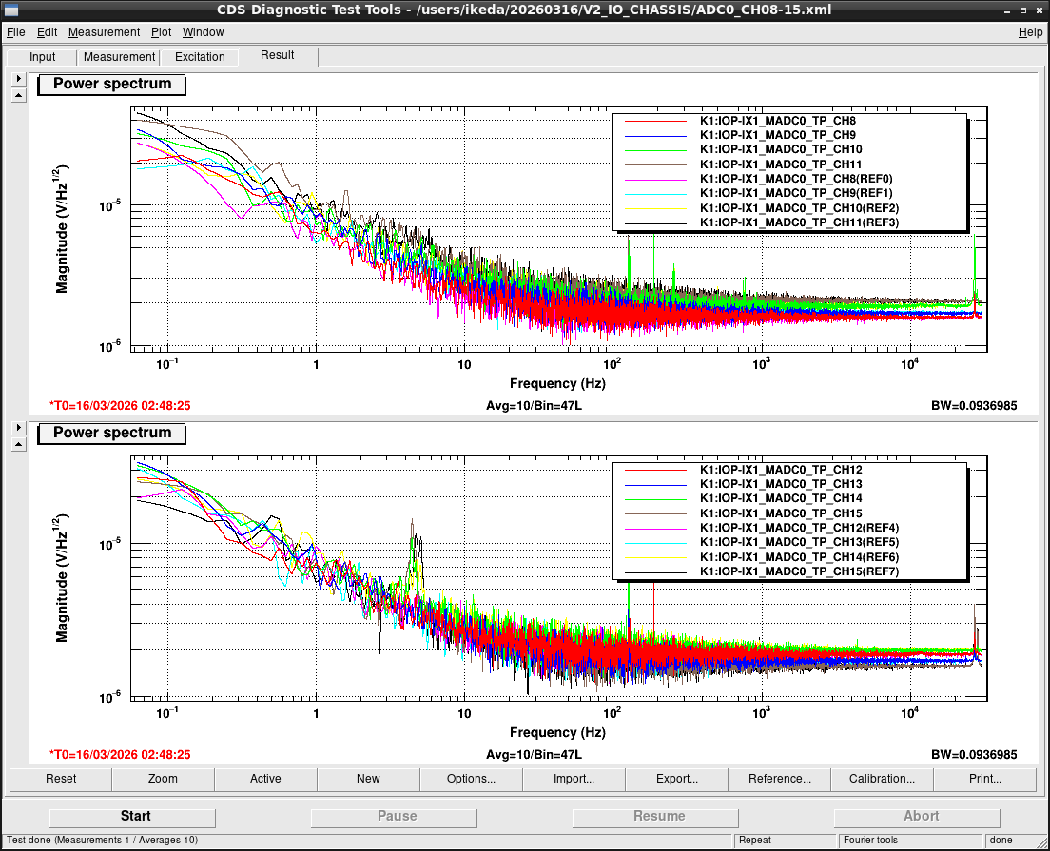The image size is (1050, 851).
Task: Click right-arrow icon beside upper Power spectrum
Action: [x=19, y=78]
